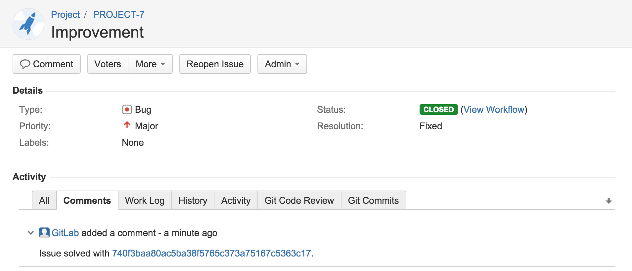632x271 pixels.
Task: Click the sort order arrow icon
Action: point(609,201)
